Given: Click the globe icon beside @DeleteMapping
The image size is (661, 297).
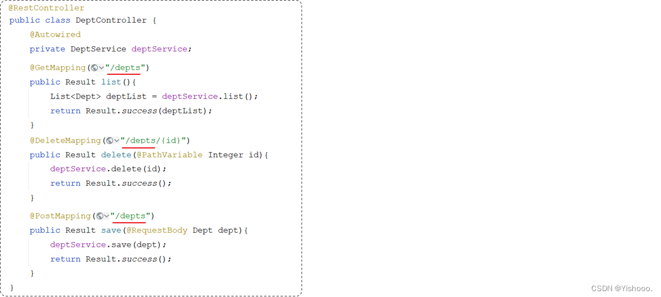Looking at the screenshot, I should click(109, 140).
